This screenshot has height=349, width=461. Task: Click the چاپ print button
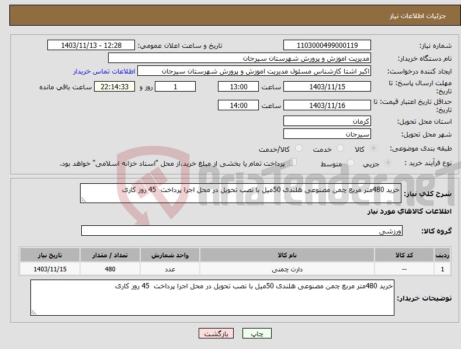(x=257, y=333)
